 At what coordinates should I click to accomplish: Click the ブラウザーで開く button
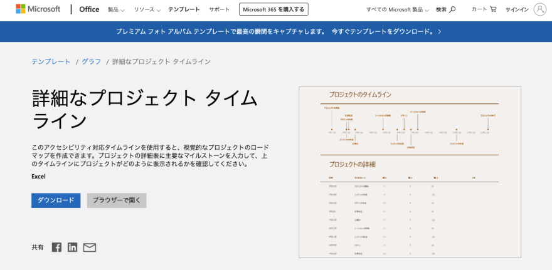click(116, 200)
